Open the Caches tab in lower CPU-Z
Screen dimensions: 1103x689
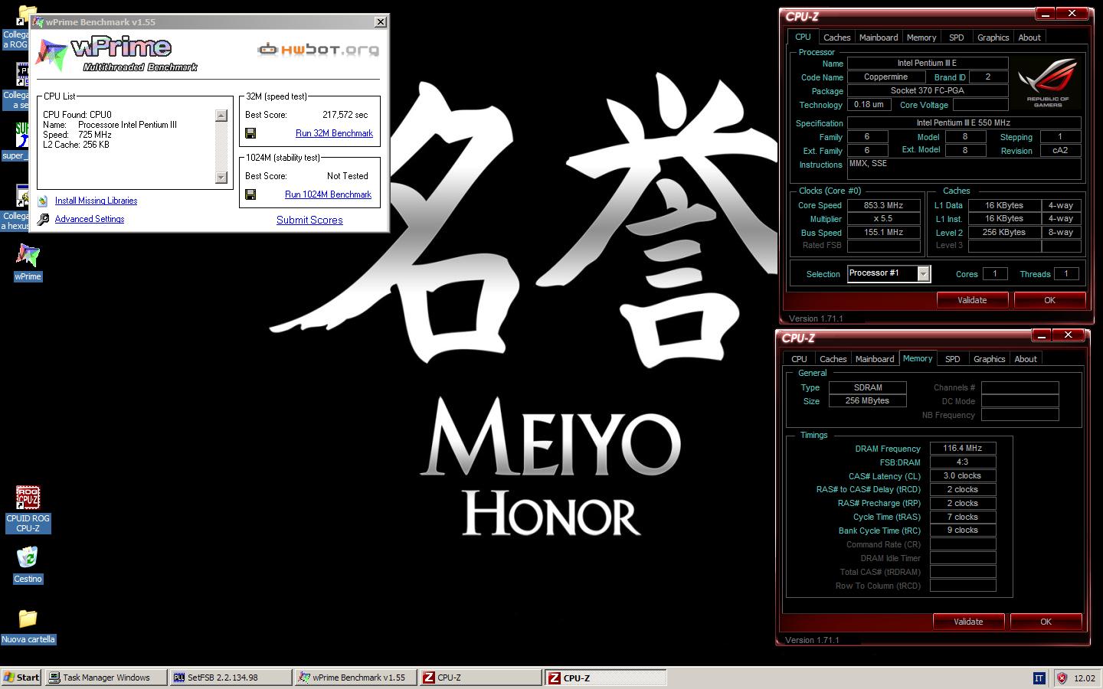coord(833,359)
